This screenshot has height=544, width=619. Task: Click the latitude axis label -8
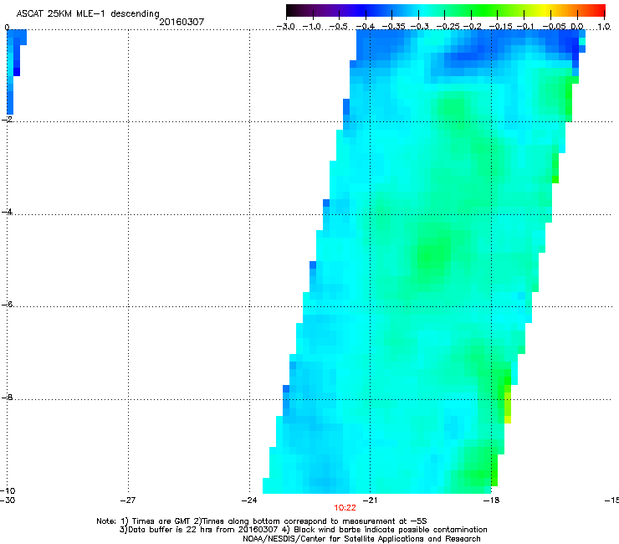pos(7,398)
